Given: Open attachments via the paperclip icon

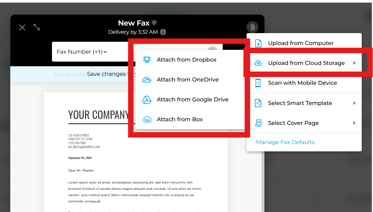Looking at the screenshot, I should 253,27.
